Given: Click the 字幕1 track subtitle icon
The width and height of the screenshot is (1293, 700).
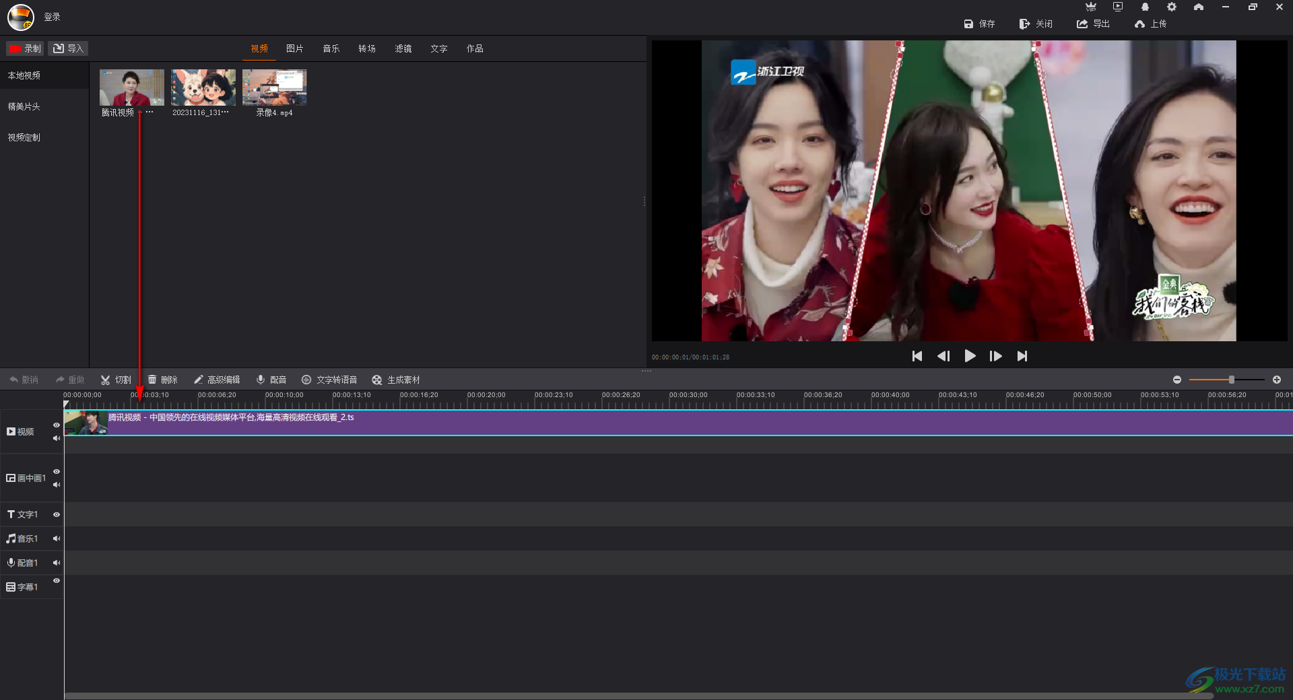Looking at the screenshot, I should pos(11,587).
